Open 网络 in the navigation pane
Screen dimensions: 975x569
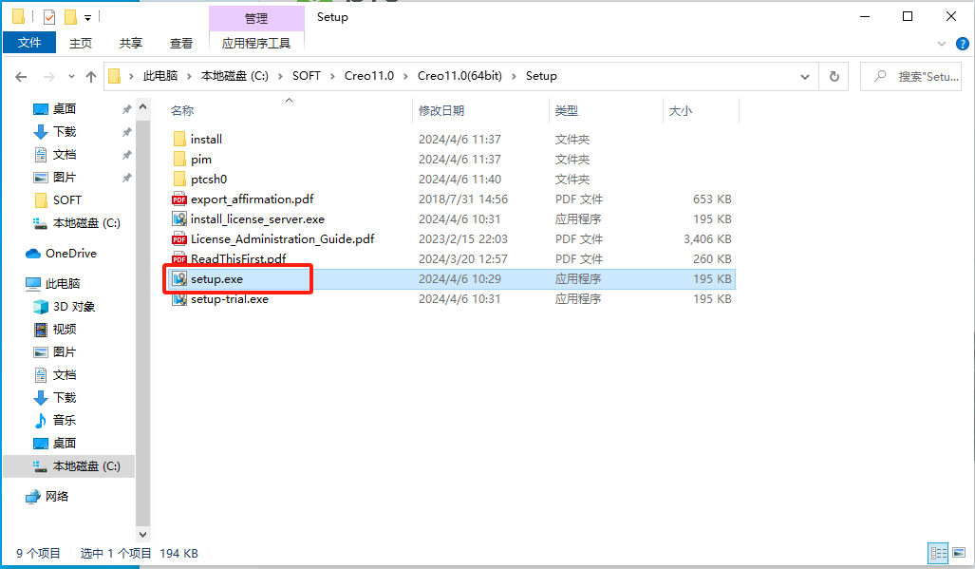[x=57, y=496]
